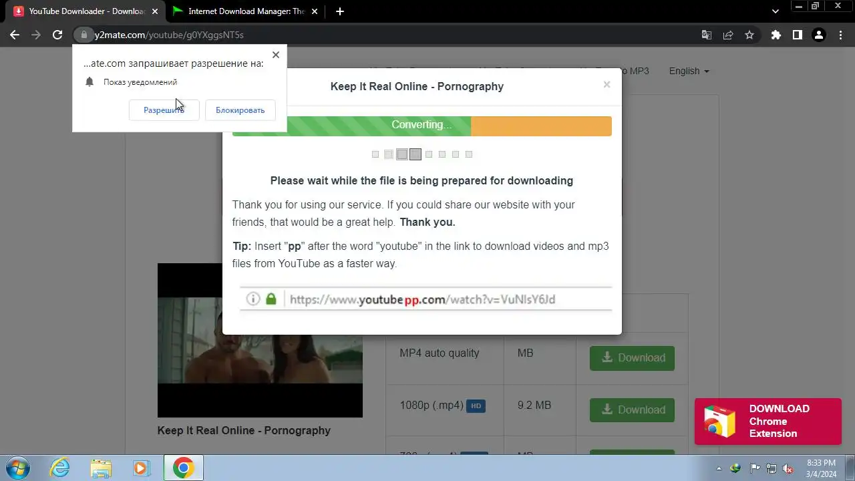Click the Chrome icon on the taskbar
Image resolution: width=855 pixels, height=481 pixels.
click(x=183, y=468)
